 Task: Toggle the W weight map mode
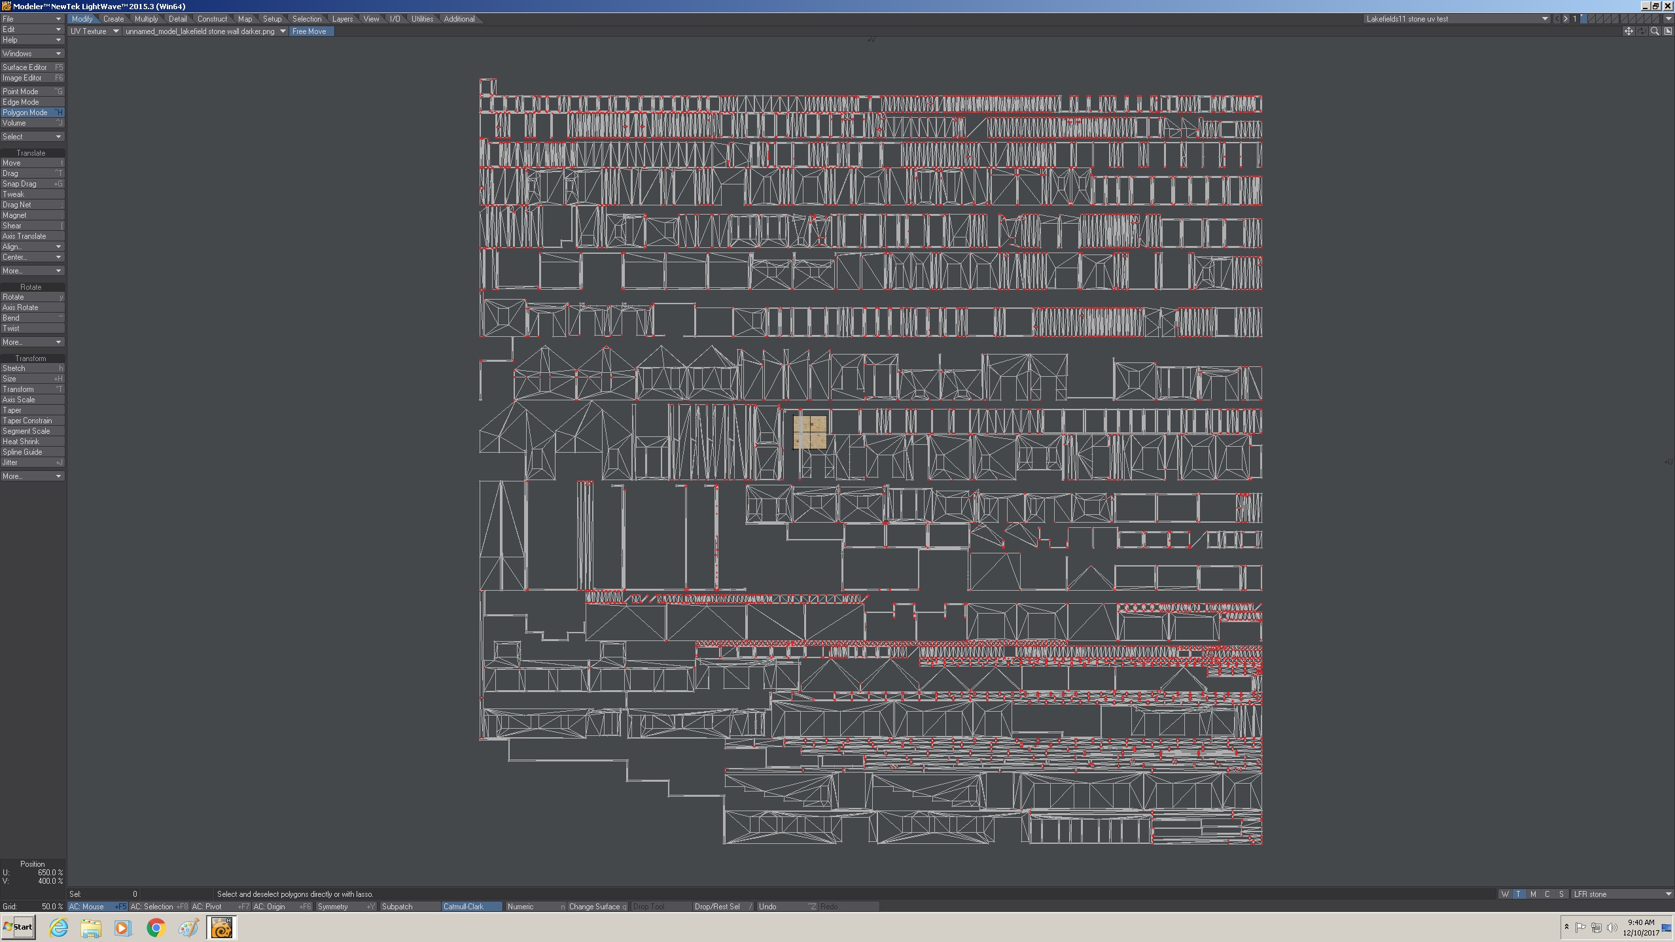(x=1505, y=894)
